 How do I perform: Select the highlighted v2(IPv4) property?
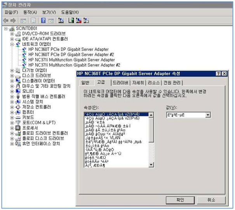pyautogui.click(x=116, y=114)
